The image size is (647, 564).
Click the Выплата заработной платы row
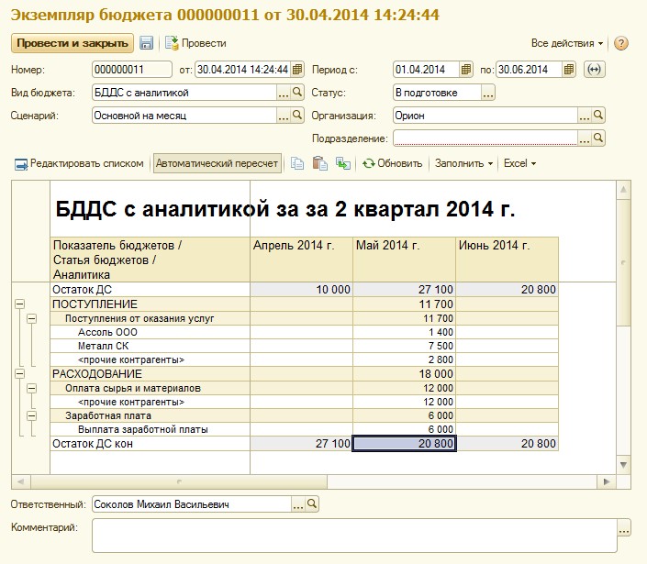(304, 429)
